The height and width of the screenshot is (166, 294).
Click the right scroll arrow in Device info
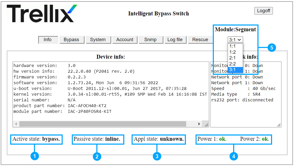click(x=199, y=124)
